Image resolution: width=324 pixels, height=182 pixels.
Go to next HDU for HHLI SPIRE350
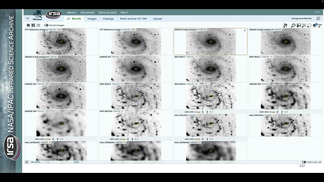pos(132,139)
